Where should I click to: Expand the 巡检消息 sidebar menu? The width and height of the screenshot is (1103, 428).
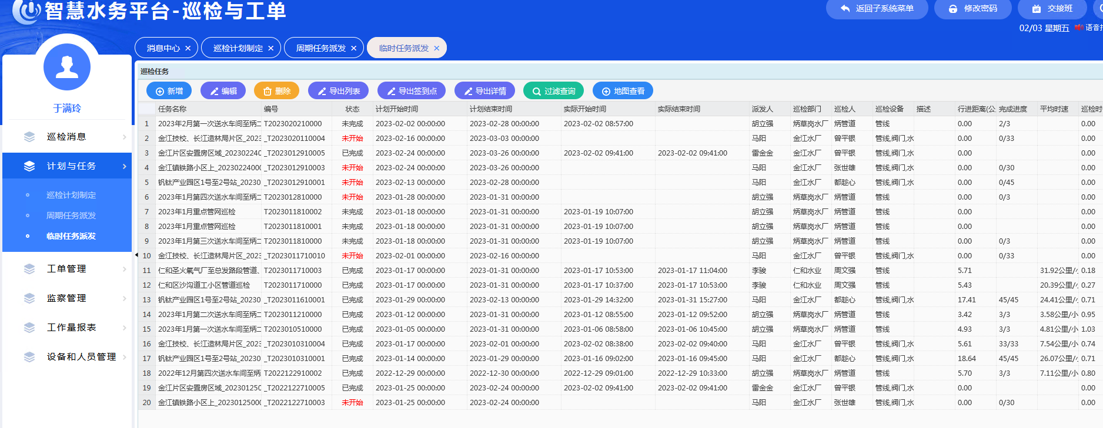coord(67,137)
